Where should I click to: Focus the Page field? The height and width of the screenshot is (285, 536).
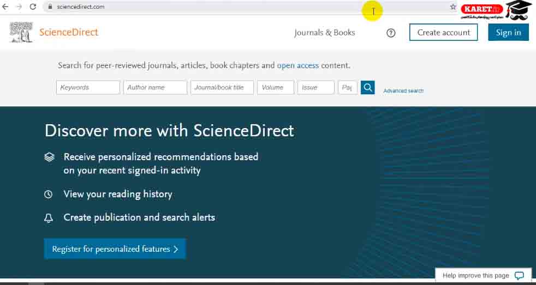pos(348,87)
